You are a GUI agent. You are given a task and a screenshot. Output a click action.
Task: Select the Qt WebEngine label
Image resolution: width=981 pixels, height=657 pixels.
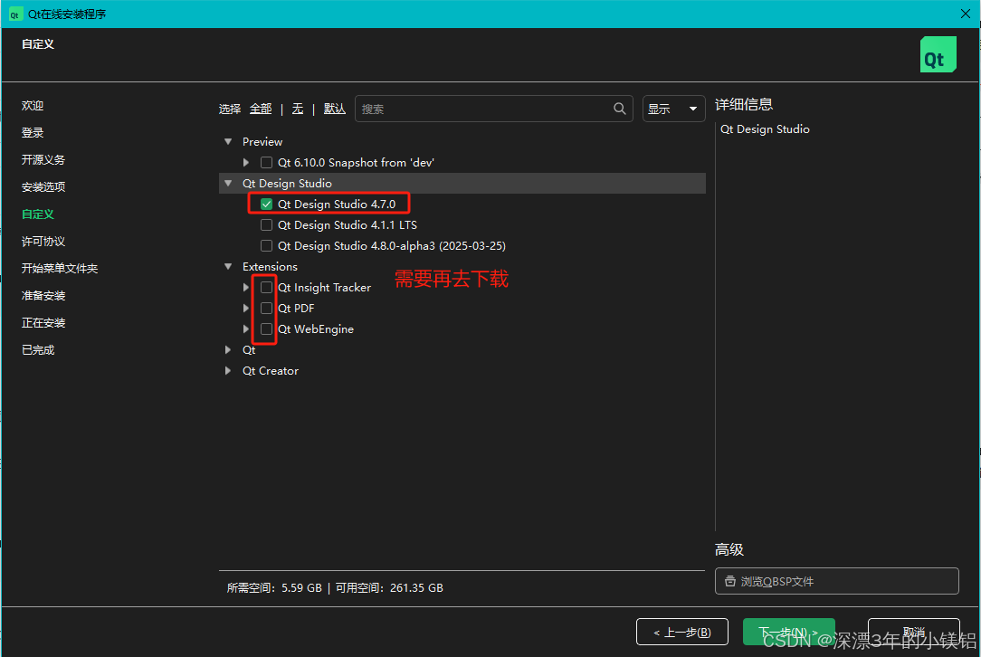pos(315,329)
